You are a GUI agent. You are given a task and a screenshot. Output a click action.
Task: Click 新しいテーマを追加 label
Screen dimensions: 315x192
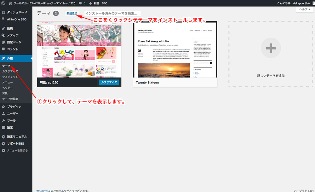271,76
